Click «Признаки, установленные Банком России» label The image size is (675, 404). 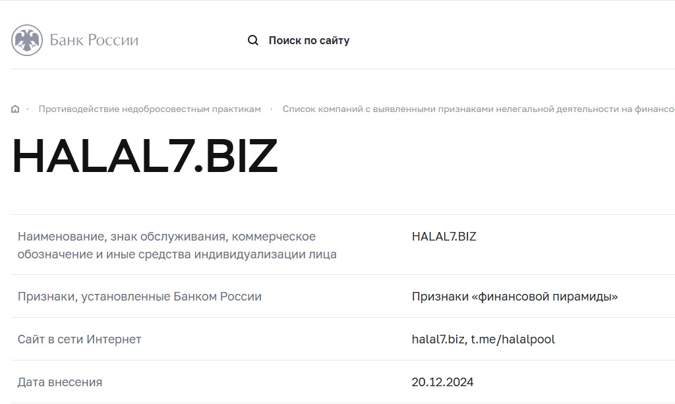[140, 297]
